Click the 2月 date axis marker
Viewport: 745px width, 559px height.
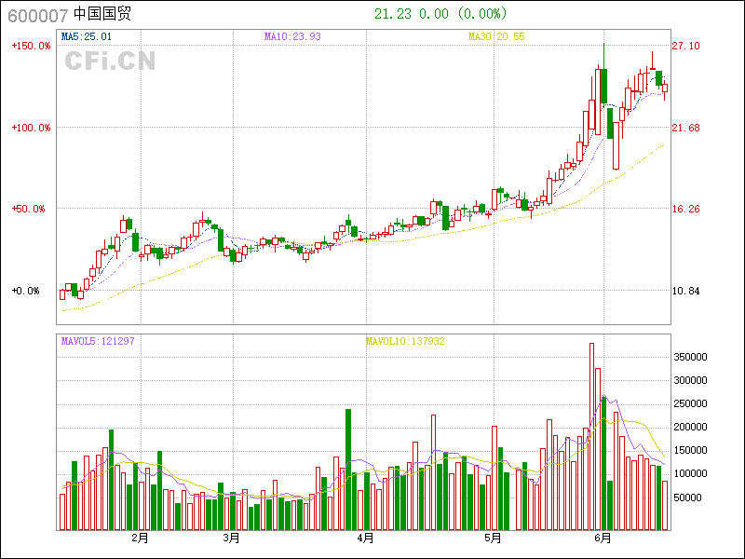point(141,539)
